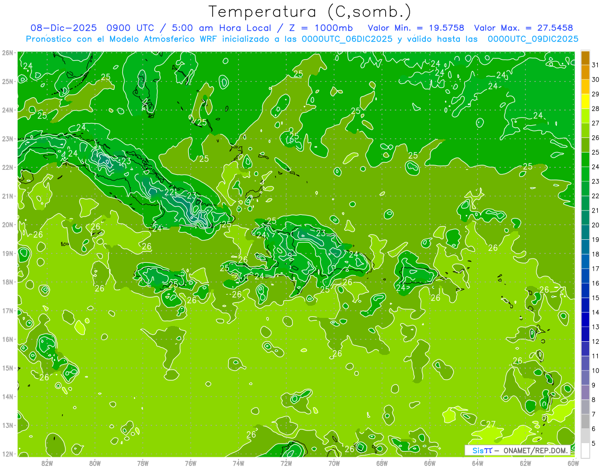Click the 64W longitude axis label
The width and height of the screenshot is (609, 470).
[x=478, y=463]
